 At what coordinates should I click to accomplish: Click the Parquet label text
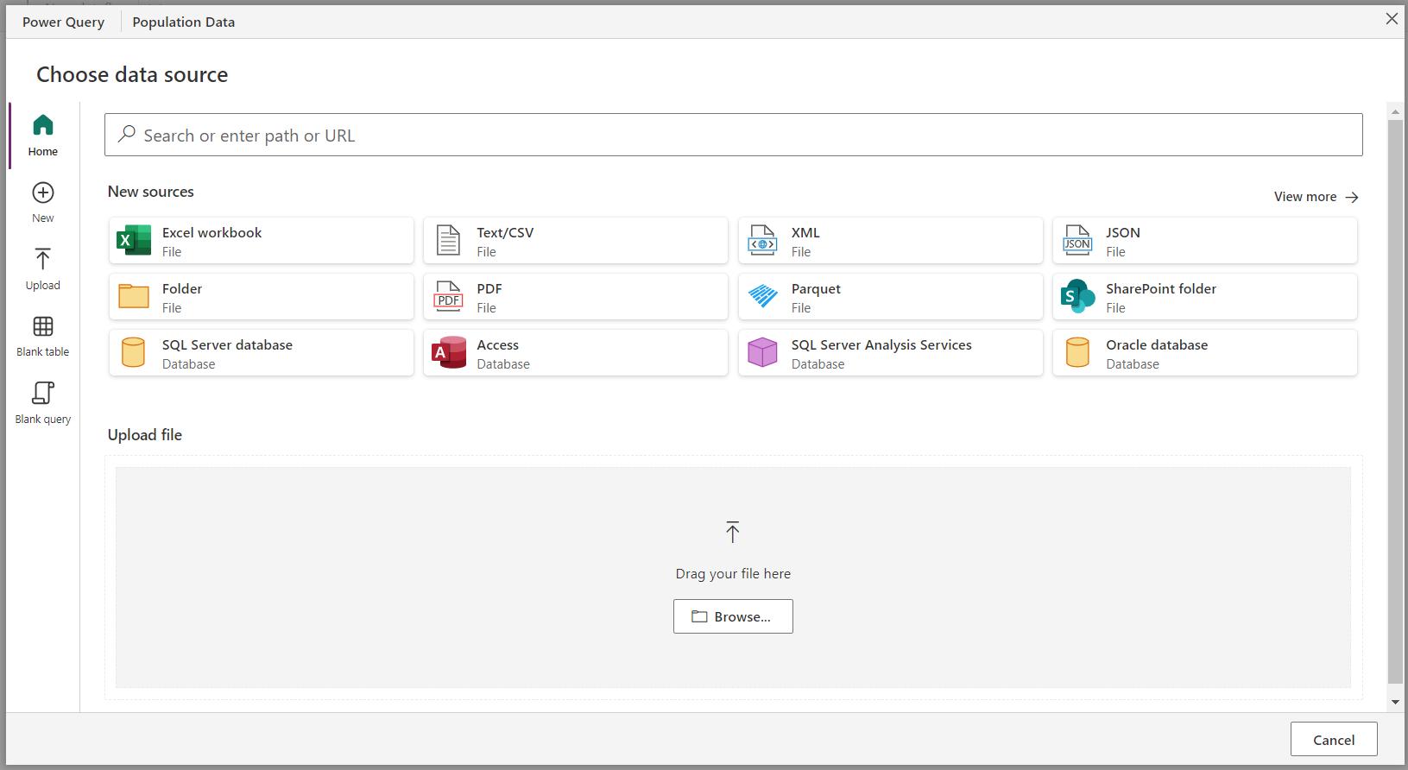816,288
